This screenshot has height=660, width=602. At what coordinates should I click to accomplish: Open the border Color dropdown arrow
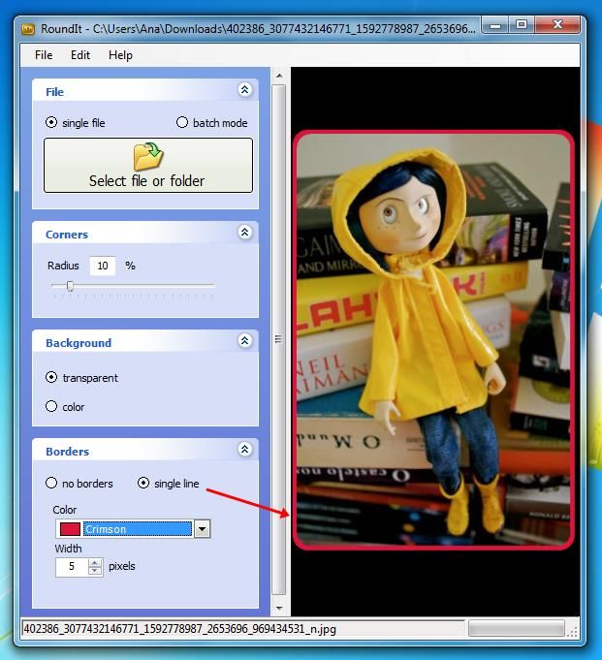tap(202, 529)
